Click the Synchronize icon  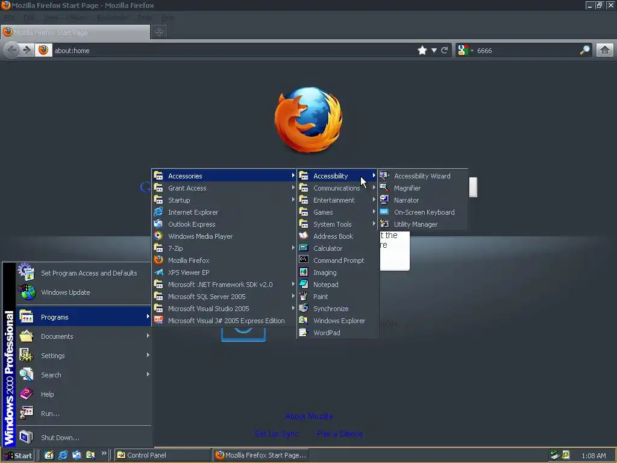point(304,308)
